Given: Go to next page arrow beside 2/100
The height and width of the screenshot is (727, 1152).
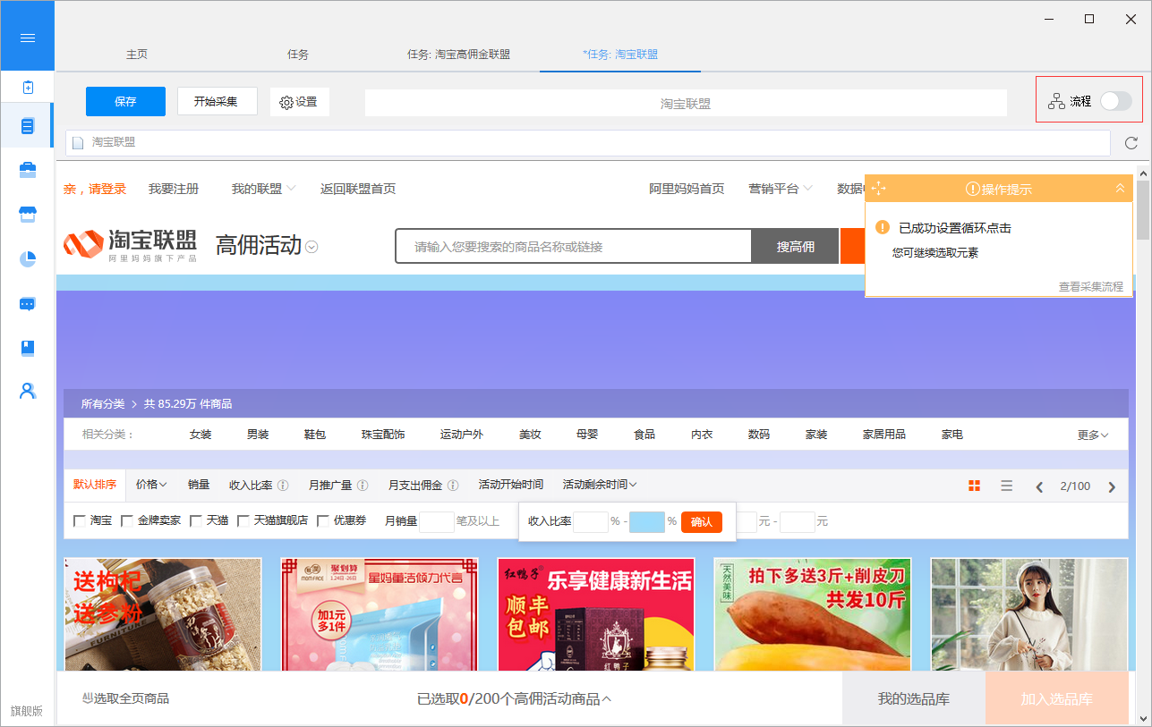Looking at the screenshot, I should click(x=1112, y=487).
